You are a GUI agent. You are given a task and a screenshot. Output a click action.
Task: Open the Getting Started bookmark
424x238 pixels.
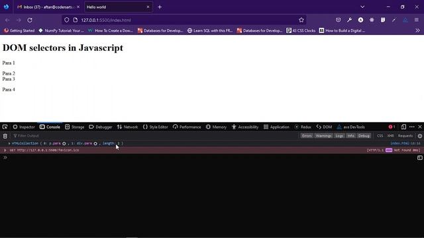[19, 30]
